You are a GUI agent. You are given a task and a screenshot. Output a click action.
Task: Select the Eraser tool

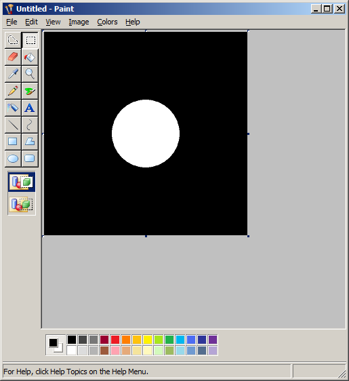[x=13, y=57]
